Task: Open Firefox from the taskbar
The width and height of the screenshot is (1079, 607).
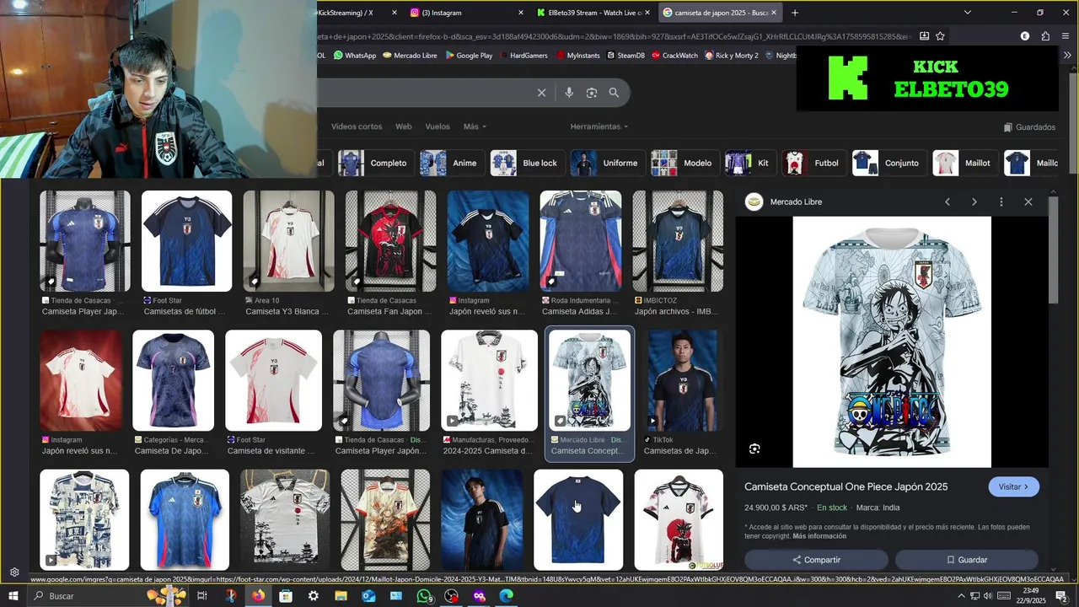Action: pyautogui.click(x=257, y=596)
